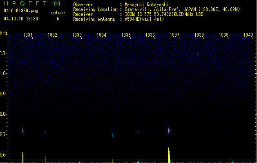Click the 0.8 kHz frequency label
The image size is (257, 163).
3,114
